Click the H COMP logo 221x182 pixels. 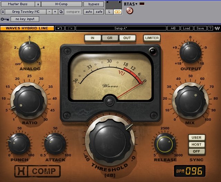click(38, 171)
